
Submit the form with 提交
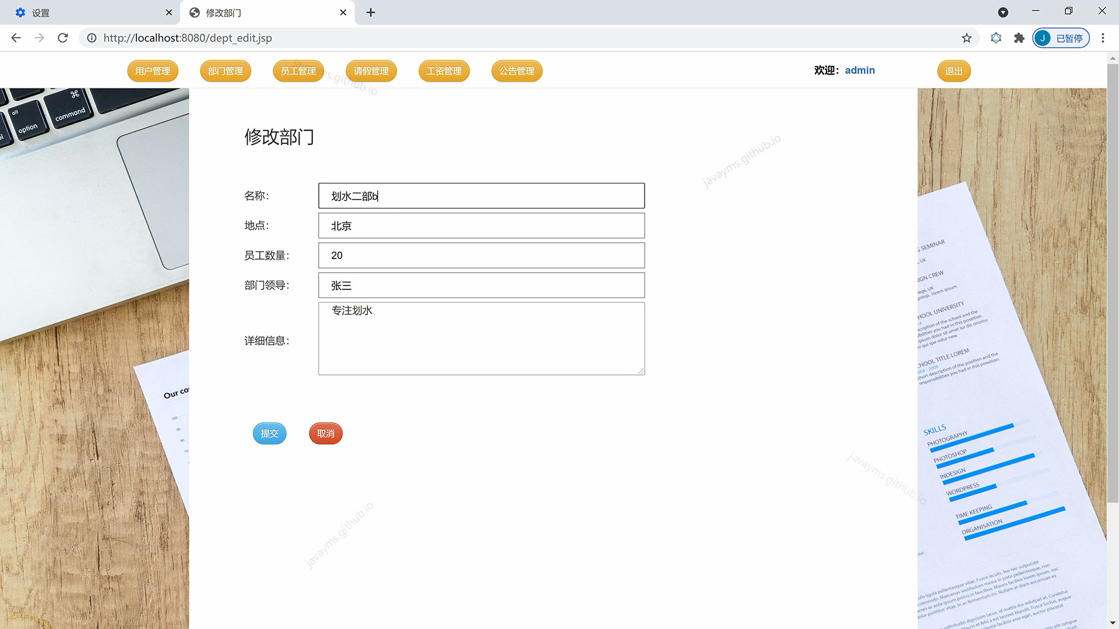coord(269,433)
